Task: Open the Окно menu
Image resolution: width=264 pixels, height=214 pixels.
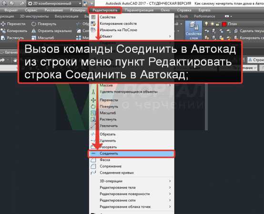Action: coord(165,10)
